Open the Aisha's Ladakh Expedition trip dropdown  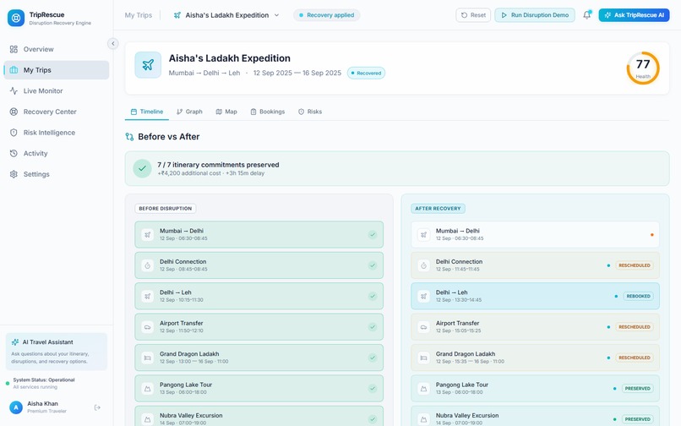click(226, 15)
